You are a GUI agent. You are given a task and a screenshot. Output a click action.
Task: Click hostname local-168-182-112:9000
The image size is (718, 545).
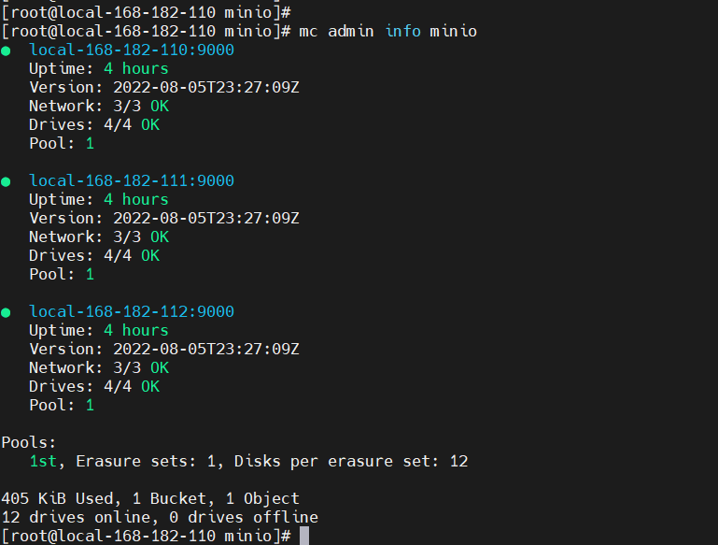pyautogui.click(x=132, y=311)
